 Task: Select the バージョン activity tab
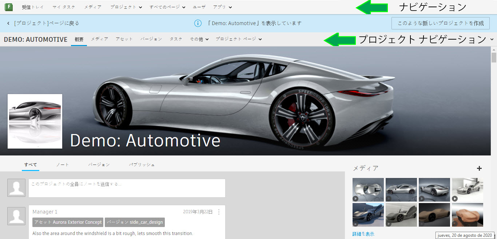(99, 165)
